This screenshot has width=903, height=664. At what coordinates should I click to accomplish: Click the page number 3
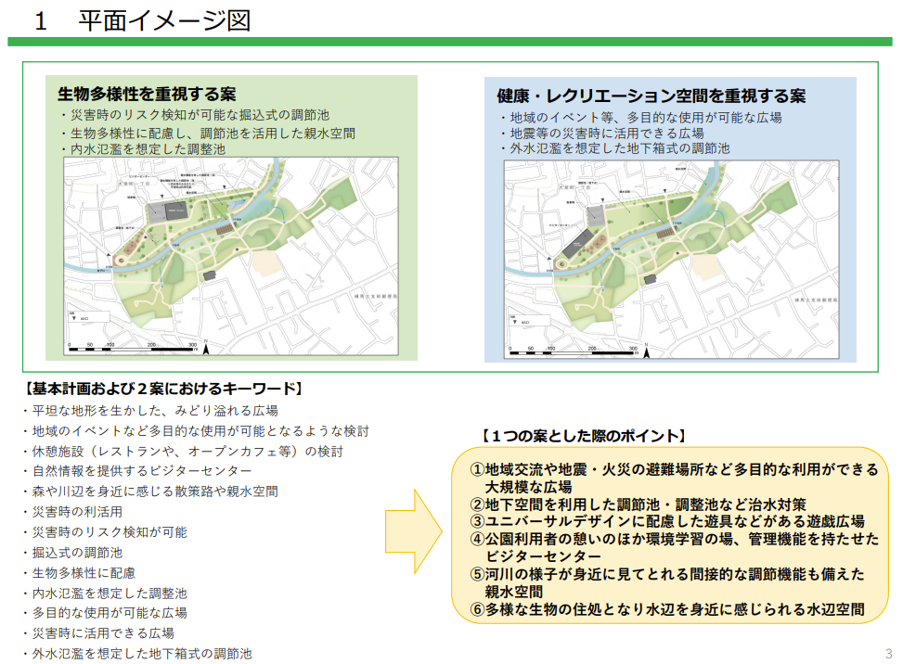[888, 652]
